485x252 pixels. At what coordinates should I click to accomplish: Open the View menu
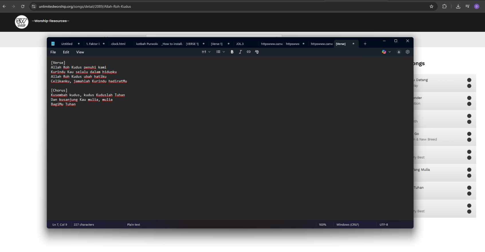(x=80, y=52)
